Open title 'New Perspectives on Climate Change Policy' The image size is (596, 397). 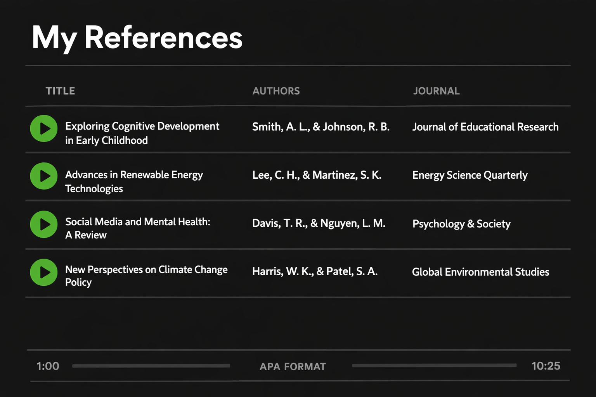146,276
